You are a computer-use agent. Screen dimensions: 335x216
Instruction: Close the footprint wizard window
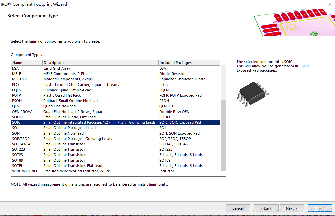[x=330, y=4]
